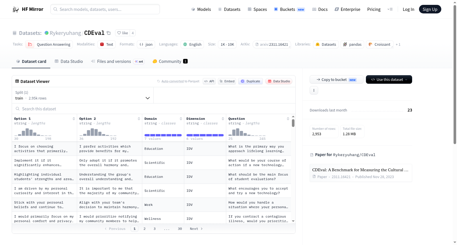Open Data Studio from viewer header
The height and width of the screenshot is (245, 457).
tap(279, 81)
